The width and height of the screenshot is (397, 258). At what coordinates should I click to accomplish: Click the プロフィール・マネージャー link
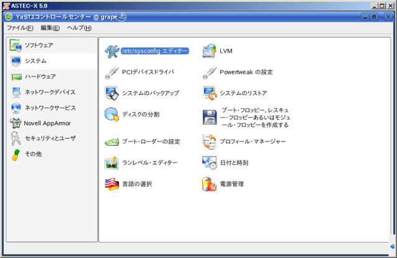coord(252,141)
